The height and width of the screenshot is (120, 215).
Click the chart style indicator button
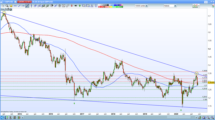(195, 6)
